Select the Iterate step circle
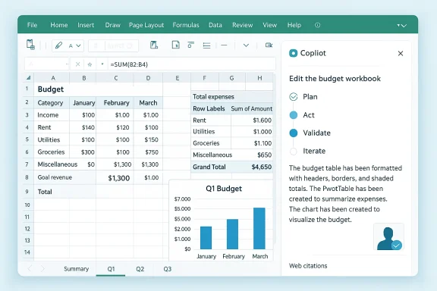The width and height of the screenshot is (437, 291). pyautogui.click(x=293, y=152)
